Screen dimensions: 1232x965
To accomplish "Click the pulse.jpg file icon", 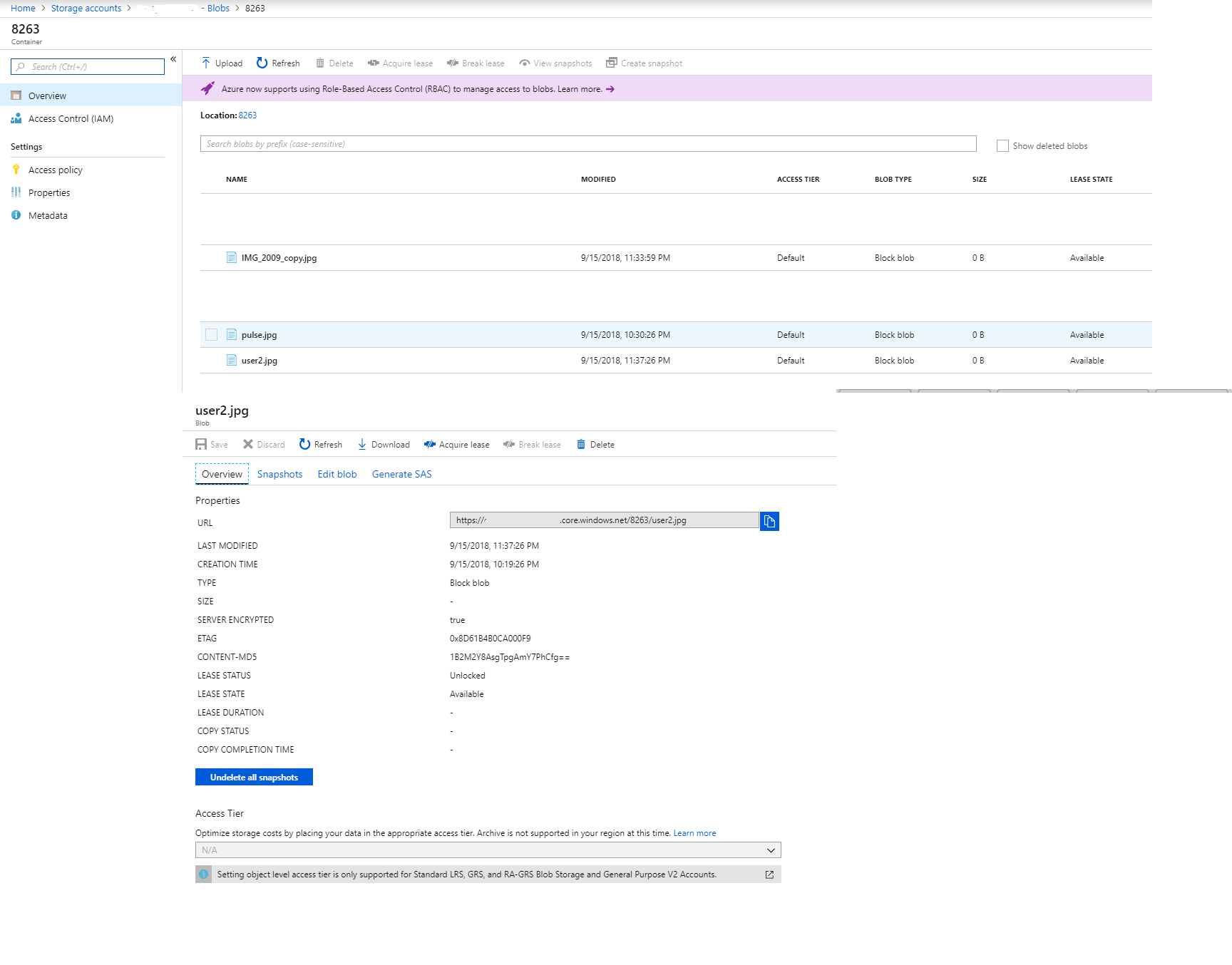I will 232,334.
